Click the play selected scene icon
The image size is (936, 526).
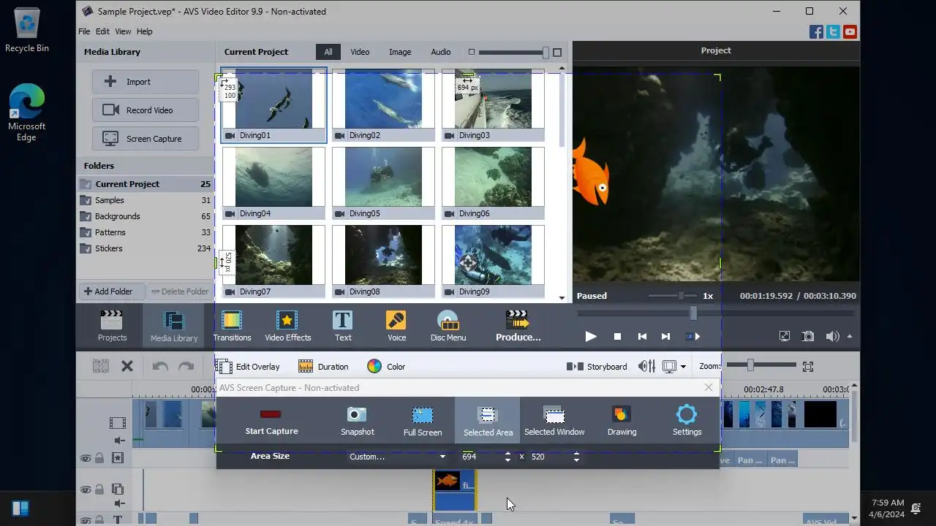(x=692, y=337)
